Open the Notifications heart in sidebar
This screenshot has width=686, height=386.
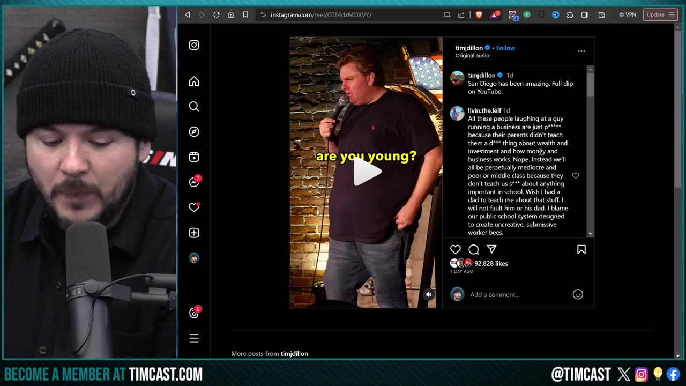[x=195, y=207]
